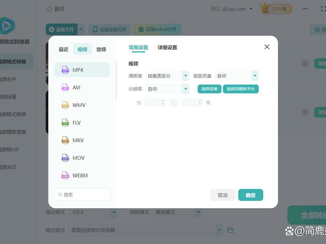
Task: Select the MOV format row label
Action: [78, 158]
